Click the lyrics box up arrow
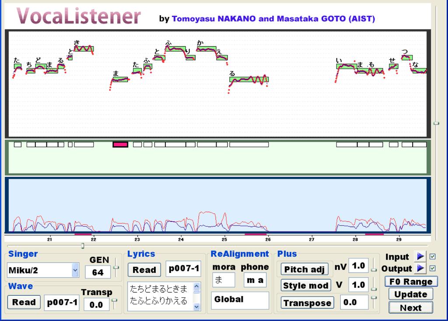This screenshot has width=448, height=321. pos(196,286)
